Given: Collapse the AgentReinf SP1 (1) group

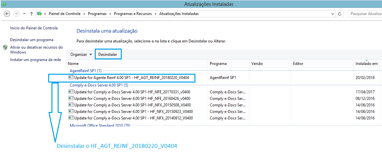Looking at the screenshot, I should 86,71.
